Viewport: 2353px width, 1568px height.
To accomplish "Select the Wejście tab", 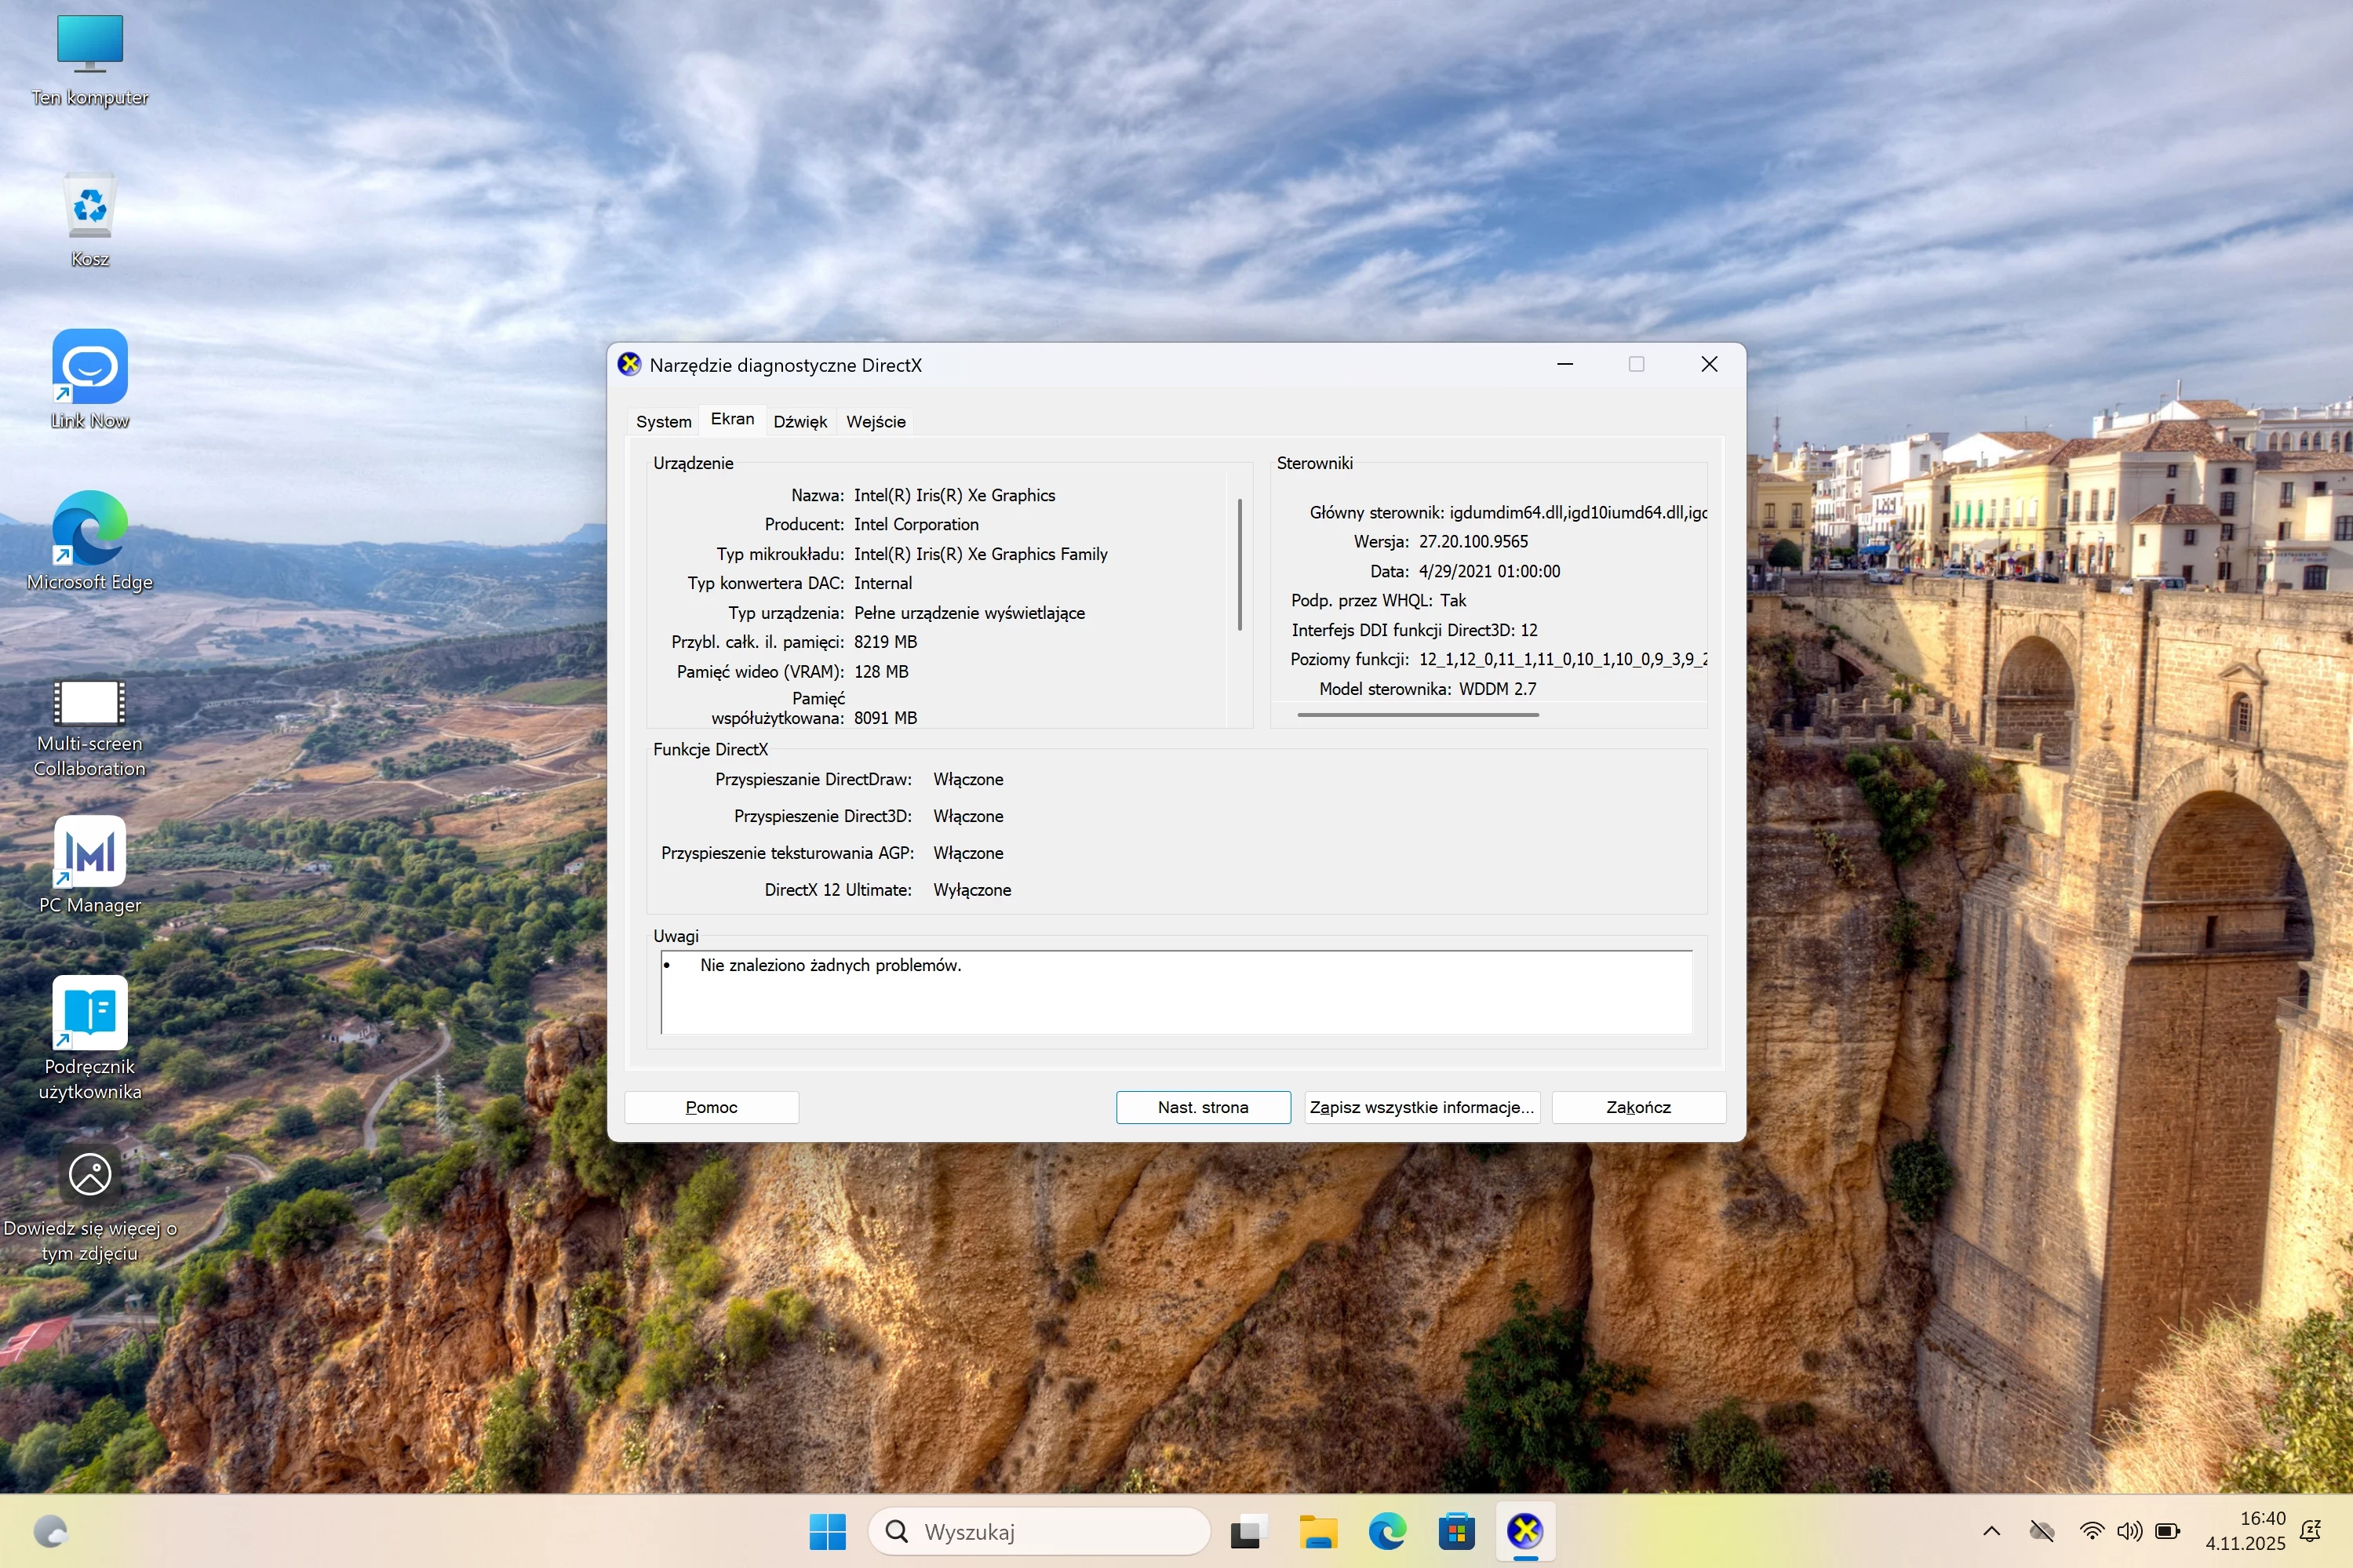I will point(876,421).
